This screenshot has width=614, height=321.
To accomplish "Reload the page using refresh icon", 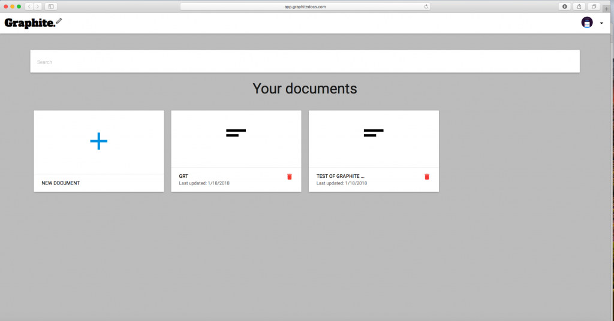I will click(426, 7).
